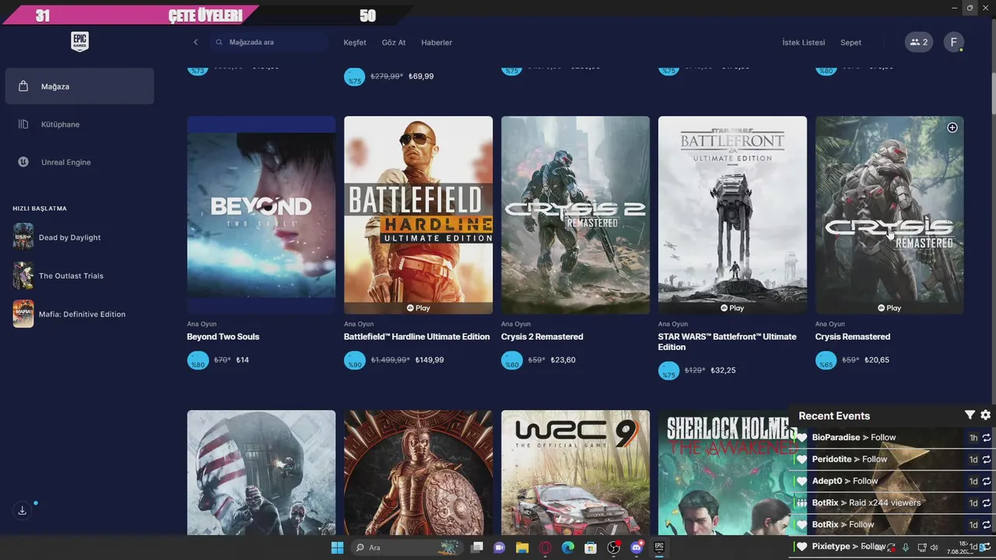The image size is (996, 560).
Task: Open Opera browser from the taskbar
Action: [x=545, y=548]
